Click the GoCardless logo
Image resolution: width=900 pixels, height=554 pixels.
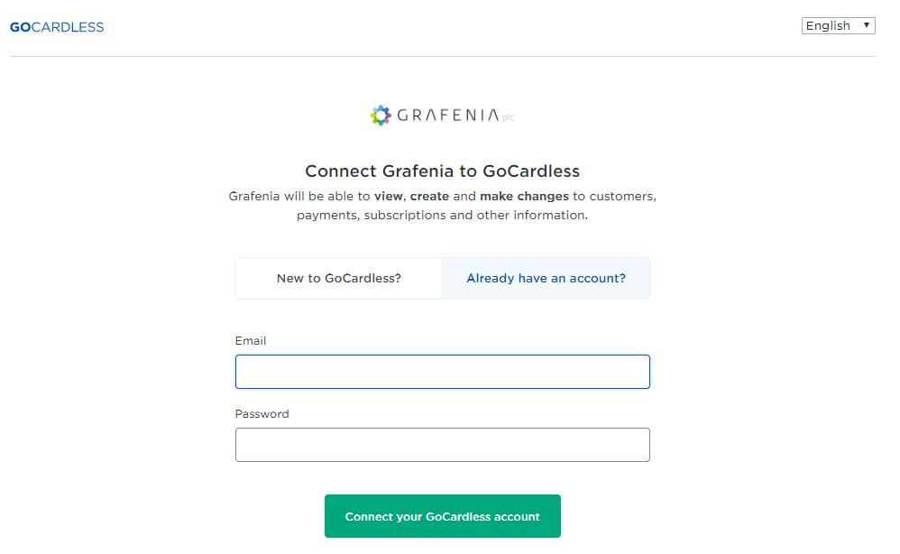(x=56, y=27)
